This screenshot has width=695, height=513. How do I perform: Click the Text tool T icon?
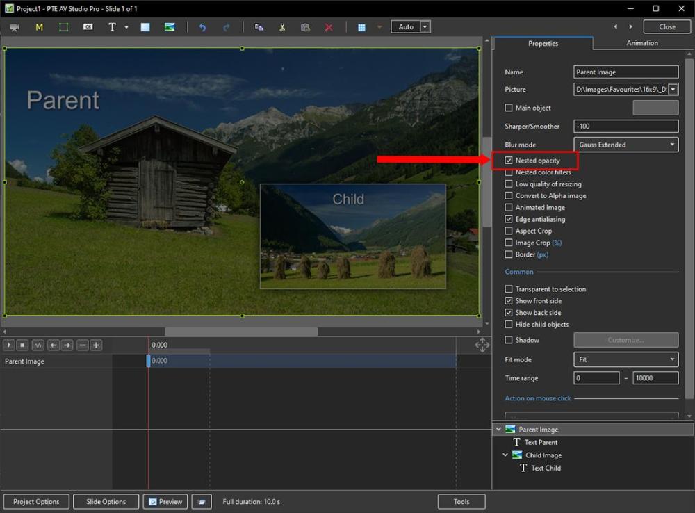coord(112,27)
